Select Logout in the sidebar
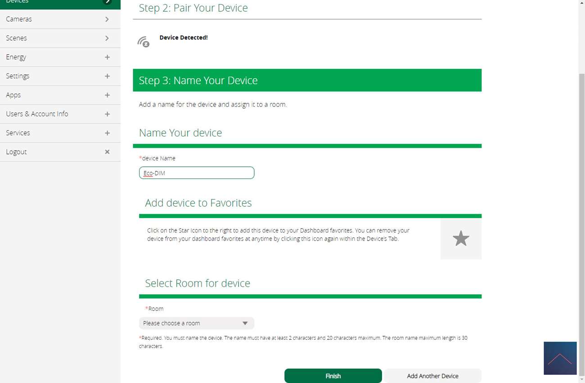 tap(17, 152)
